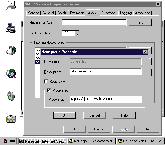Click the Limit Results to field showing 100
165x145 pixels.
click(x=68, y=33)
